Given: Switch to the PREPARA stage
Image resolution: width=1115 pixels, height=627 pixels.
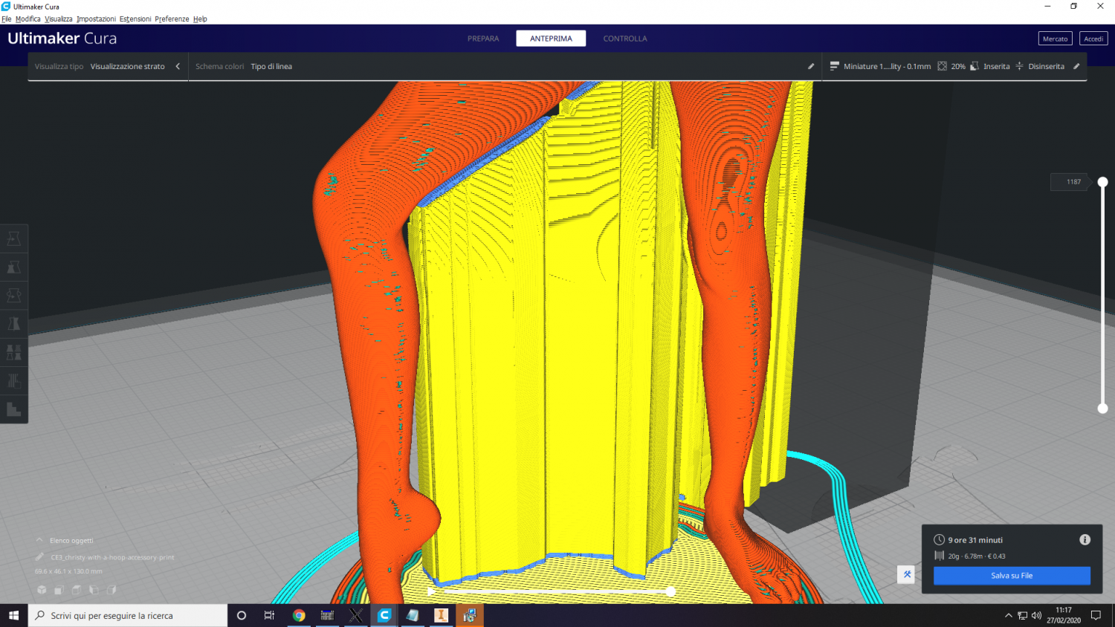Looking at the screenshot, I should [483, 39].
